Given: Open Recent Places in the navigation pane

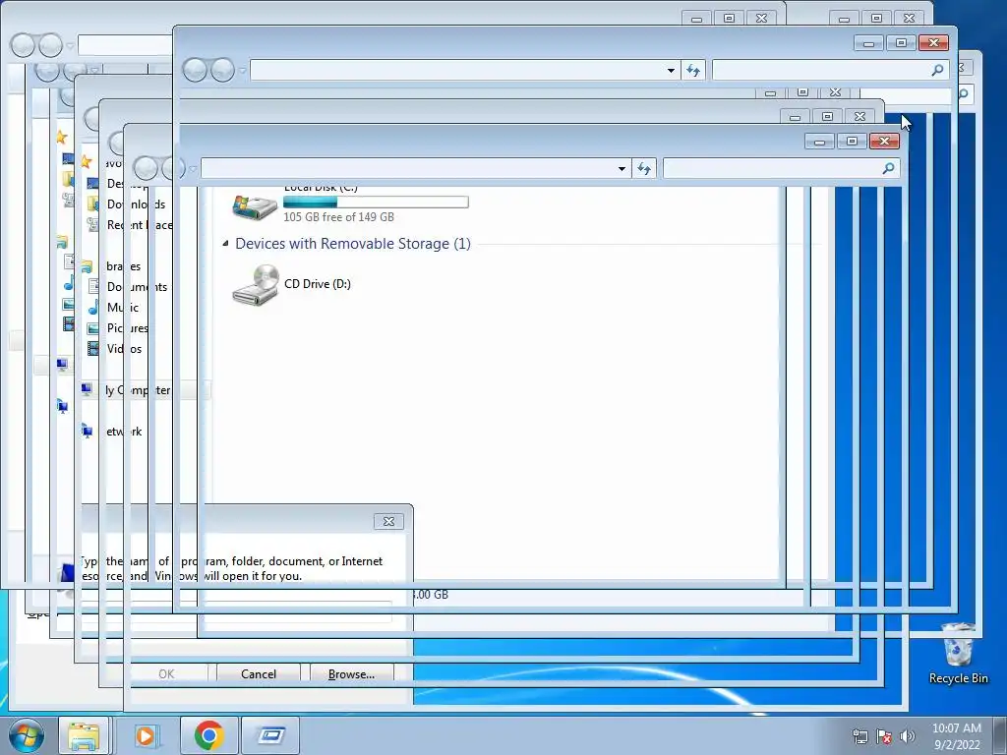Looking at the screenshot, I should pyautogui.click(x=140, y=225).
